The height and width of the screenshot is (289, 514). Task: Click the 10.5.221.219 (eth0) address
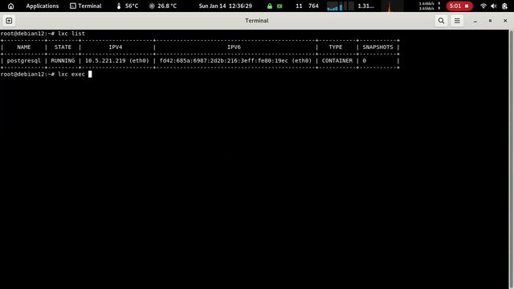coord(117,61)
